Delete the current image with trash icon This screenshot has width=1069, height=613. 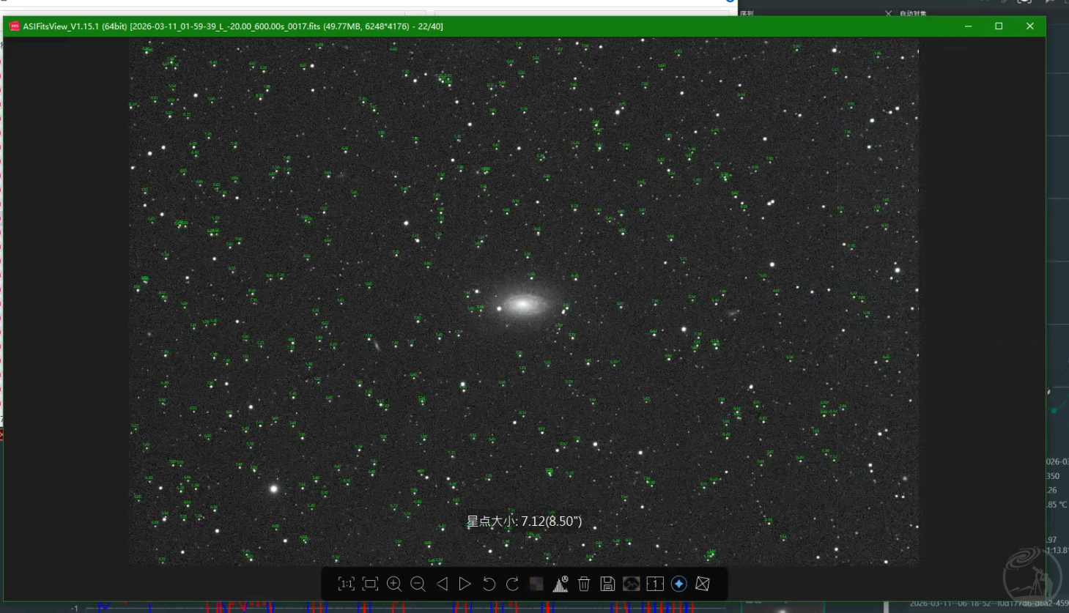(x=584, y=584)
